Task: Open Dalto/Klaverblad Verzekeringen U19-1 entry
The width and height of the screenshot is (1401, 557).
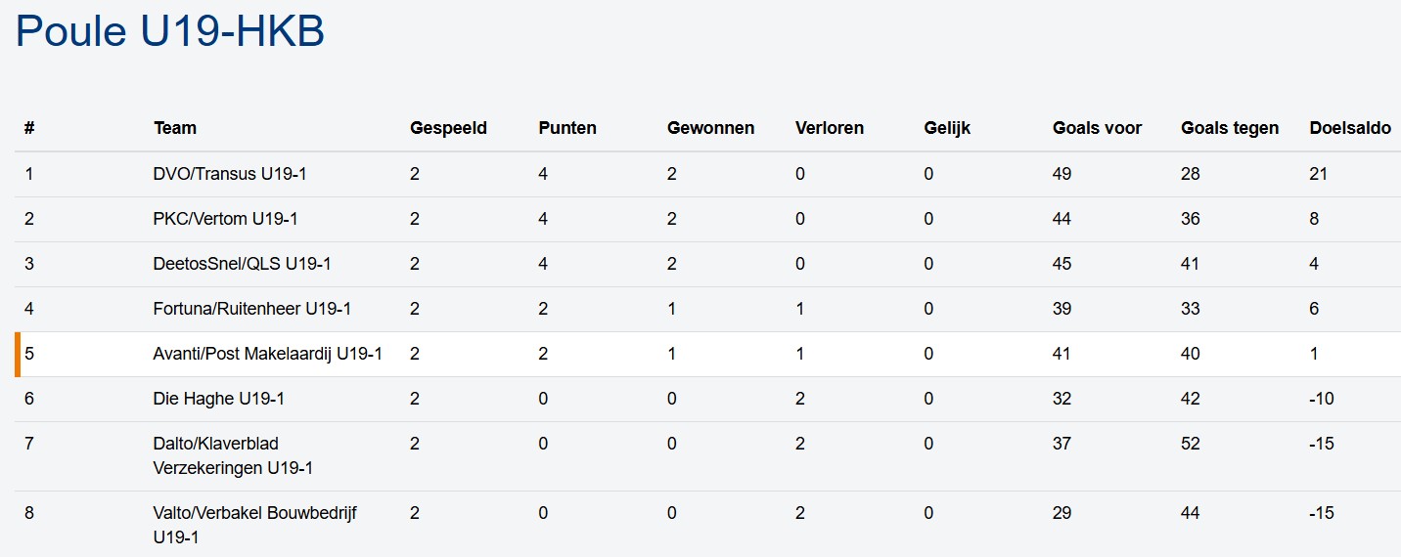Action: click(x=233, y=455)
